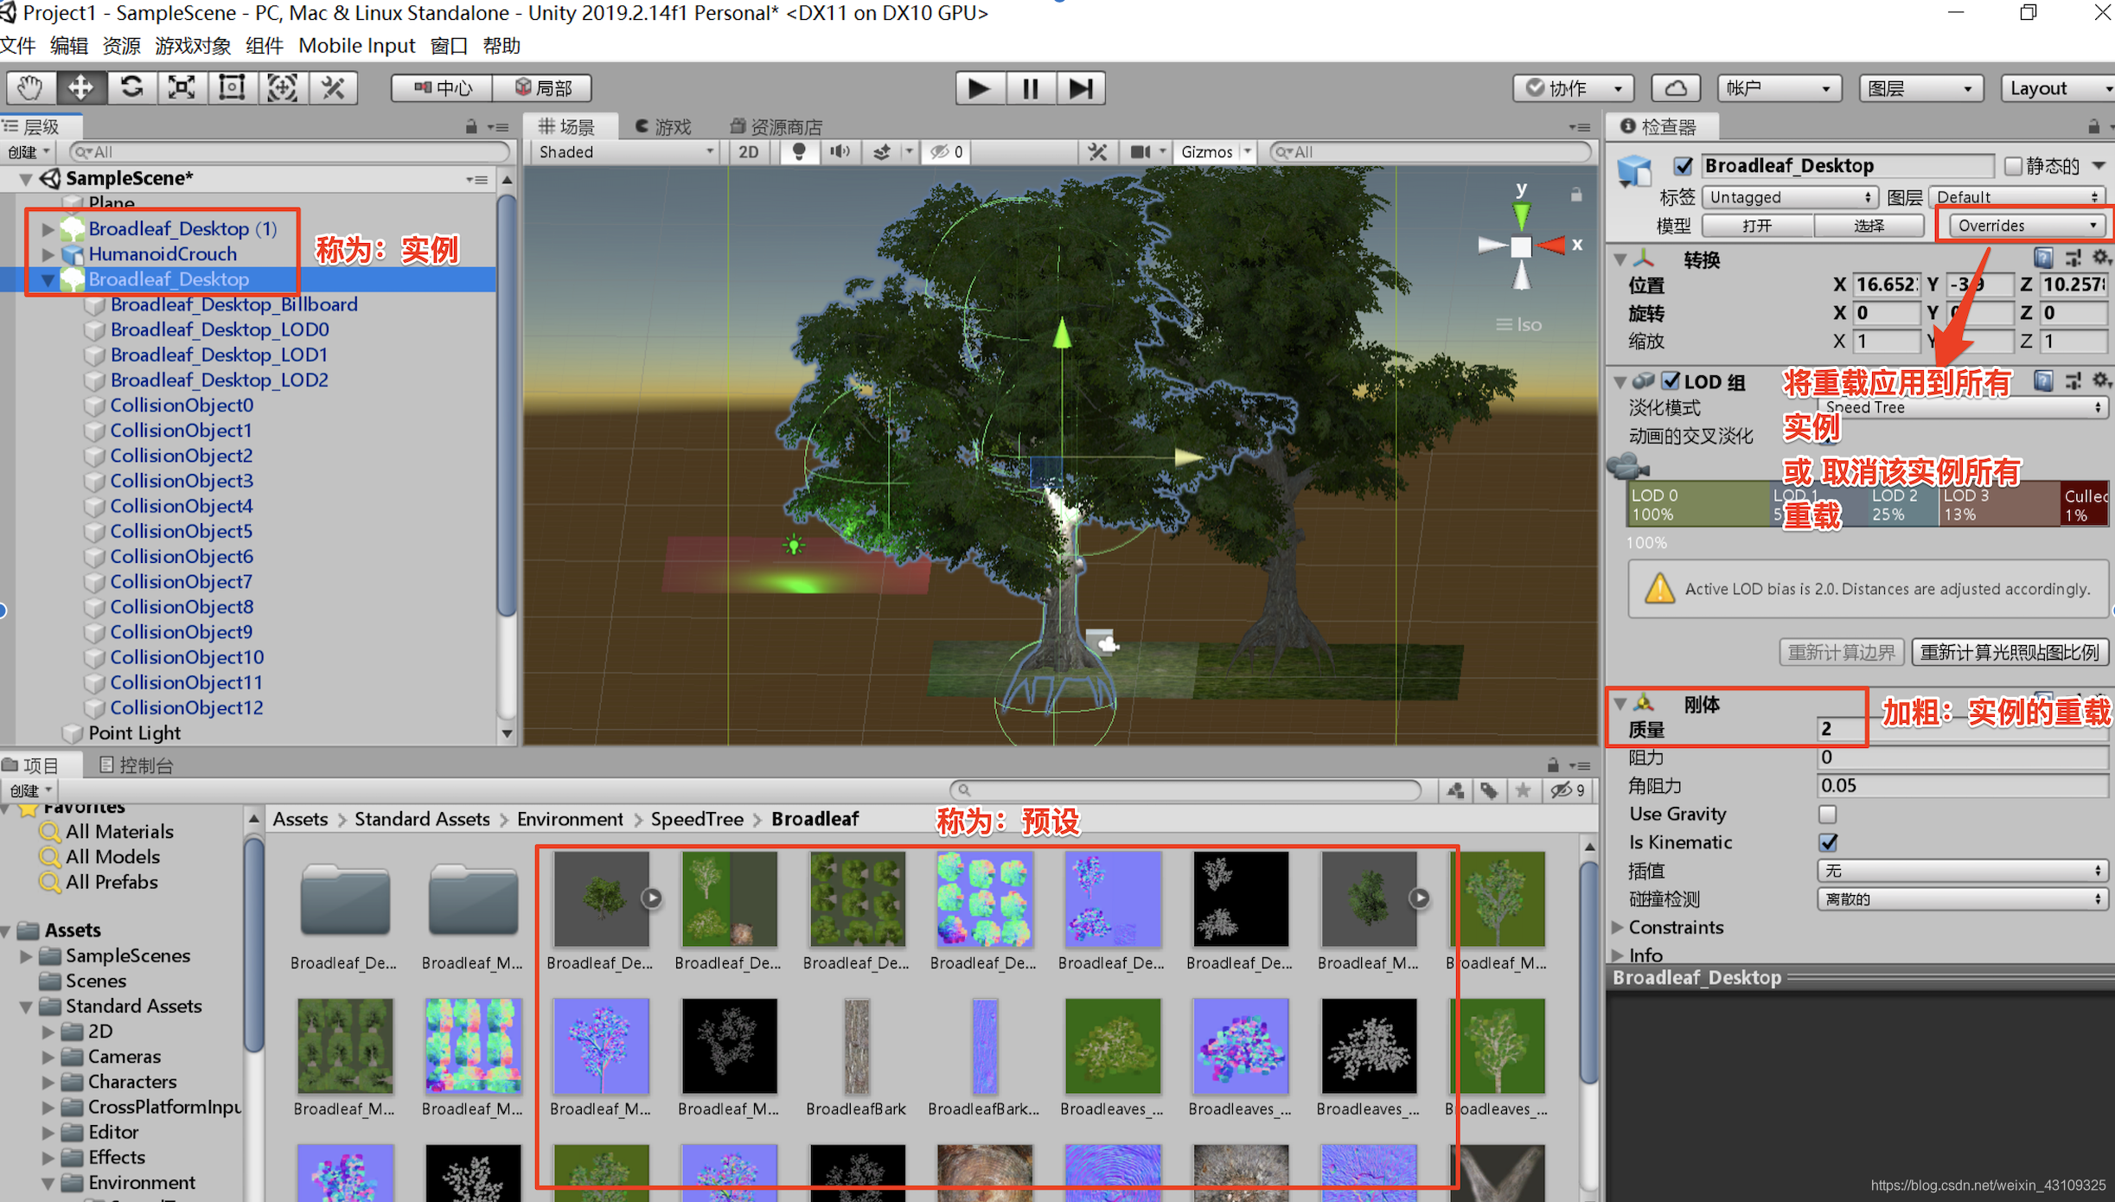Screen dimensions: 2115x1202
Task: Open the Shaded draw mode dropdown
Action: click(x=626, y=152)
